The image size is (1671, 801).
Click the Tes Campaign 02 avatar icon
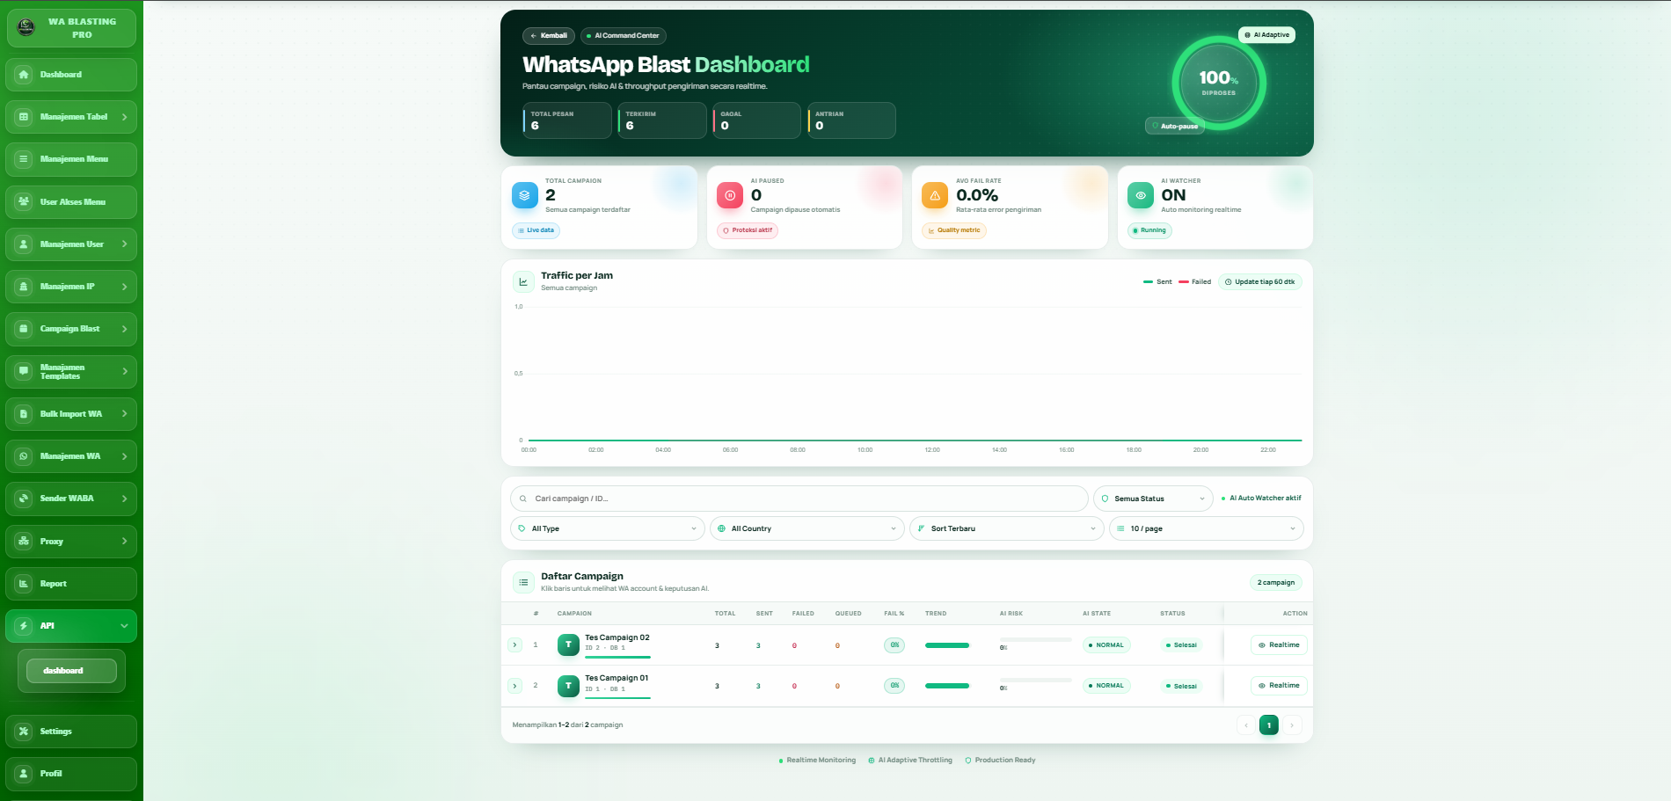tap(568, 645)
